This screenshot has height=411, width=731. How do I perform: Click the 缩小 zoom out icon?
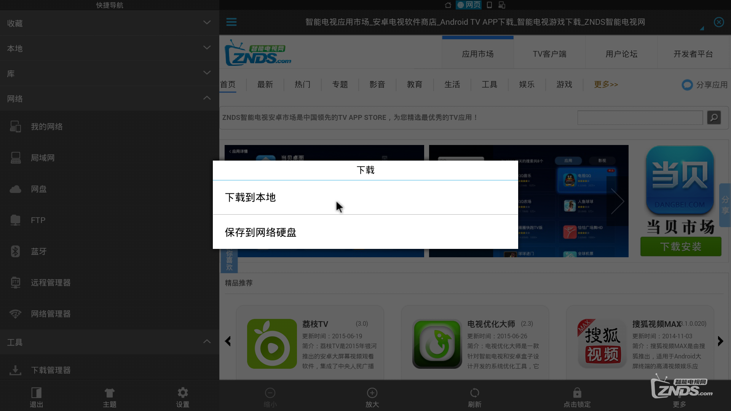point(270,393)
